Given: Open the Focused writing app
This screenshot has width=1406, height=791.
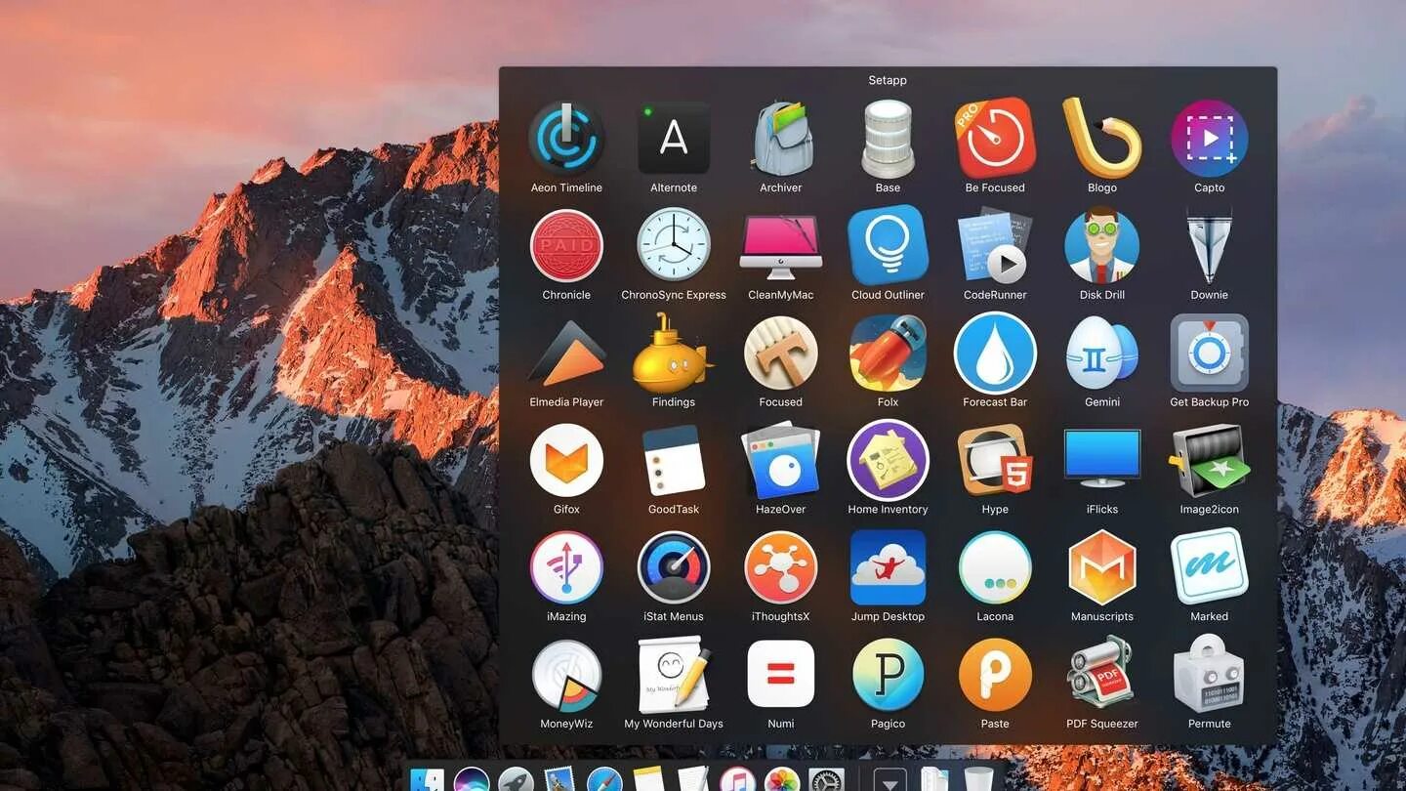Looking at the screenshot, I should [781, 354].
